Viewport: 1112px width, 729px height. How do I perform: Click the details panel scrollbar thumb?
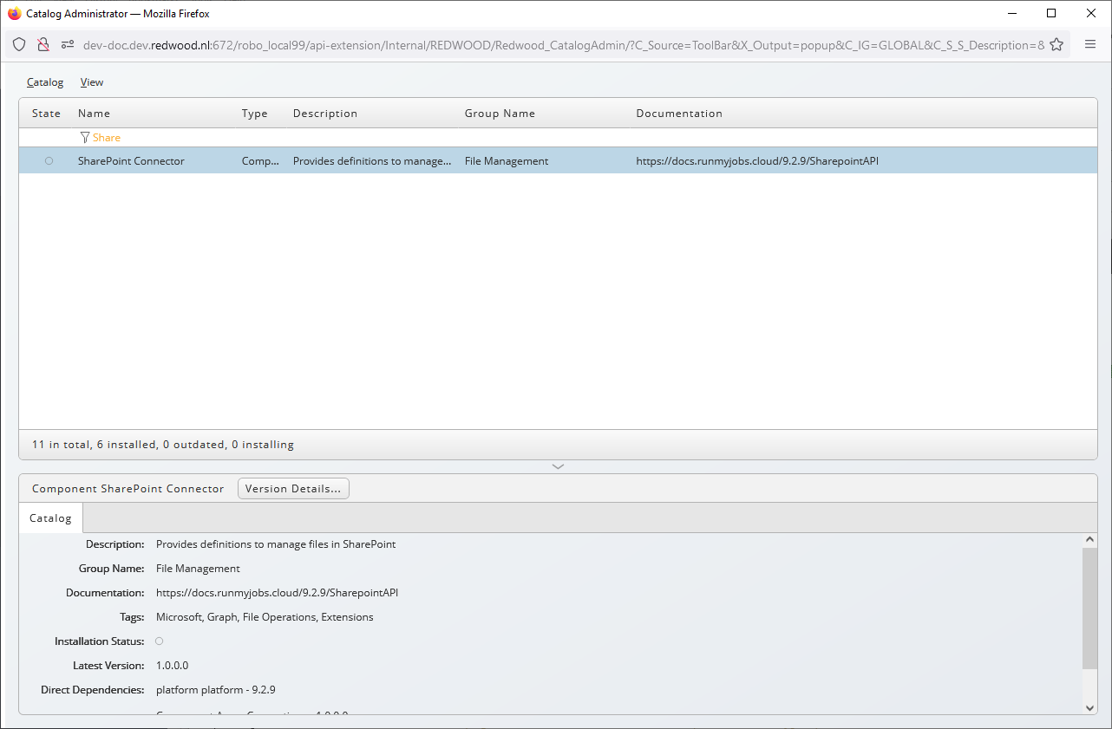click(1090, 608)
